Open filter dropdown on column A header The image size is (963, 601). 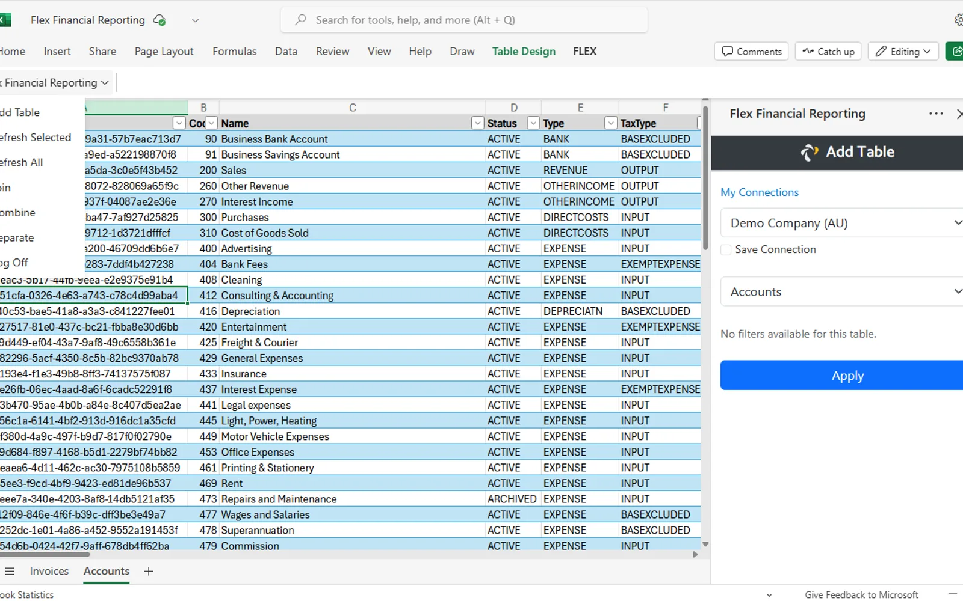[179, 123]
